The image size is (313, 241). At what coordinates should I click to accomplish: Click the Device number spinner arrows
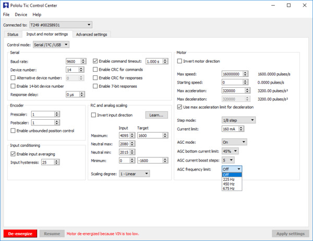coord(81,70)
